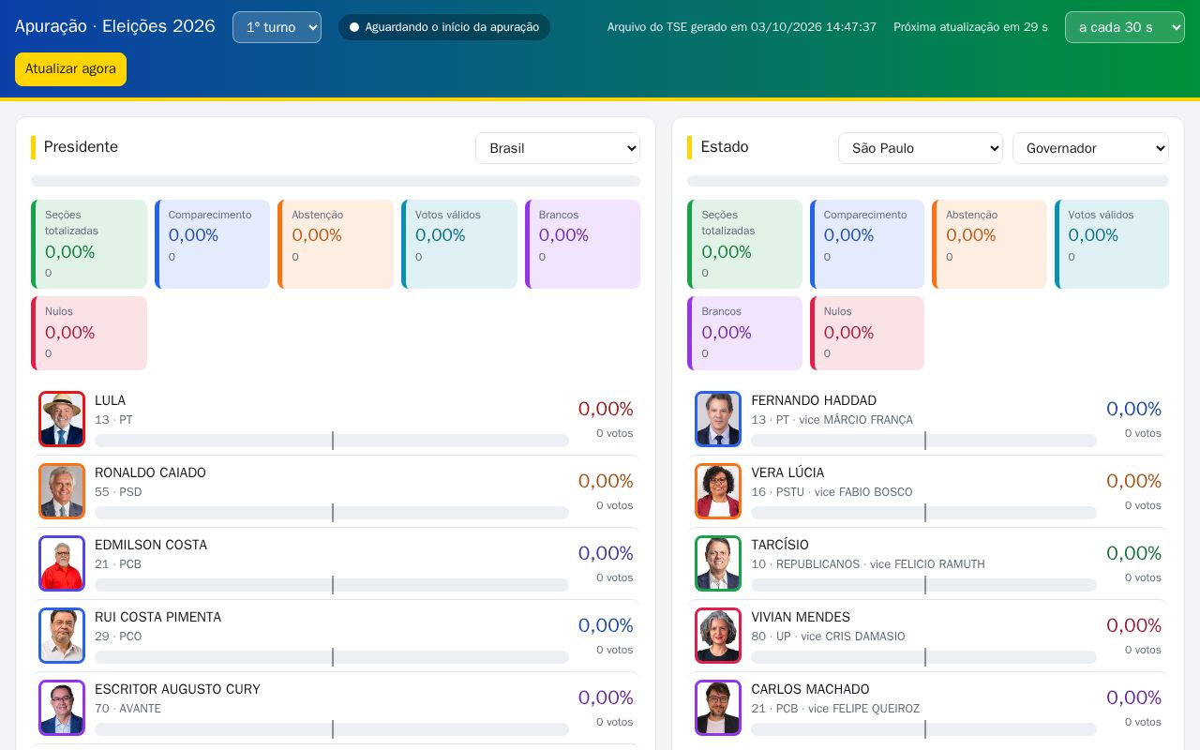Click the candidate name 'ESCRITOR AUGUSTO CURY'
Image resolution: width=1200 pixels, height=750 pixels.
pyautogui.click(x=177, y=689)
